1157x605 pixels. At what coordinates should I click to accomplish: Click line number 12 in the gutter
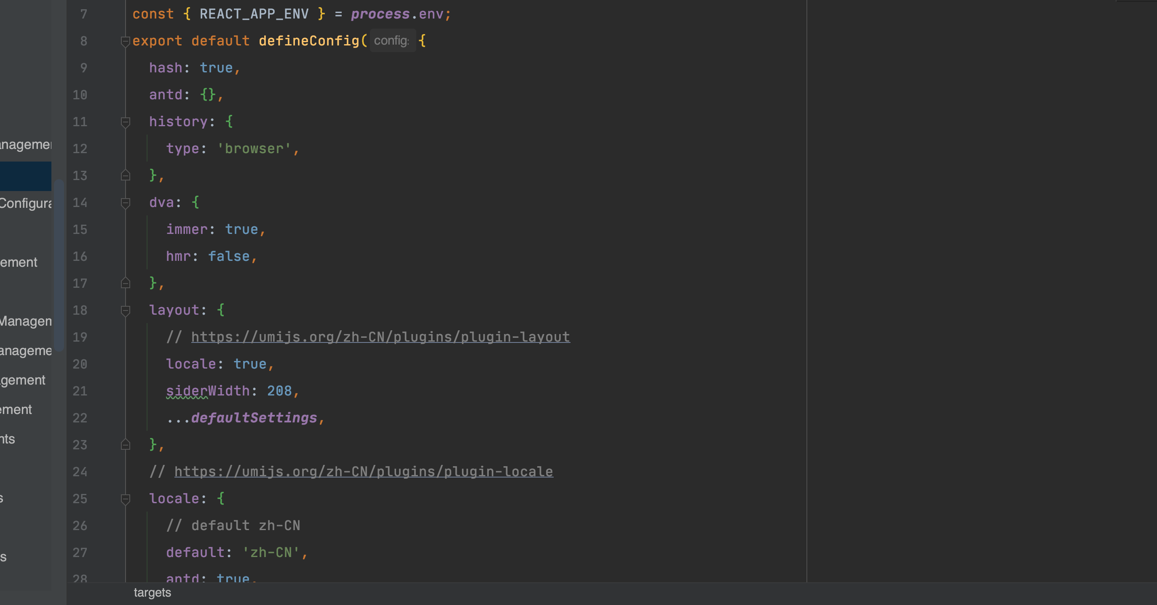[80, 149]
